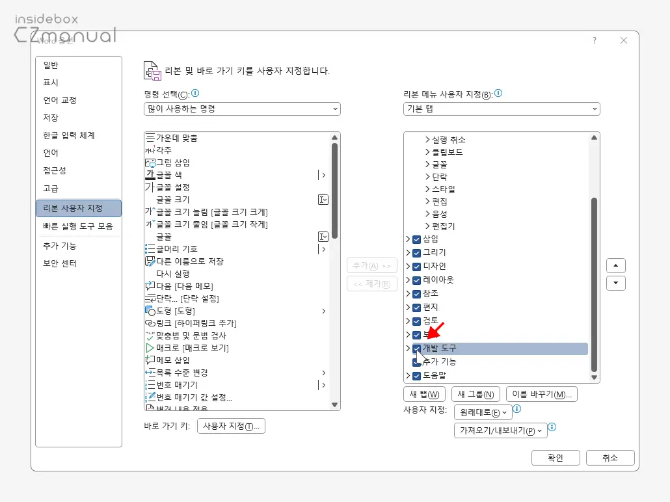Click the command list scrollbar down arrow
The image size is (670, 502).
coord(336,404)
